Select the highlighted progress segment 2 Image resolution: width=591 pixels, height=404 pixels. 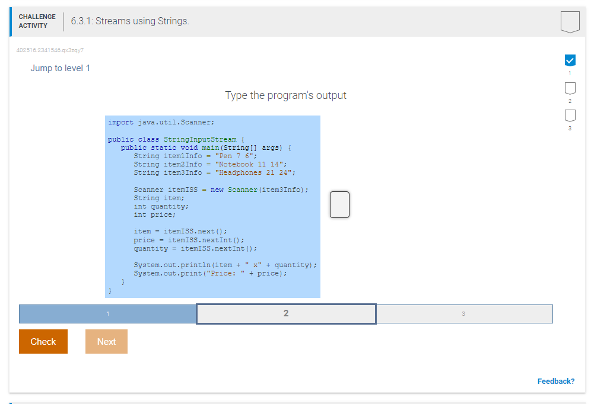pyautogui.click(x=286, y=313)
